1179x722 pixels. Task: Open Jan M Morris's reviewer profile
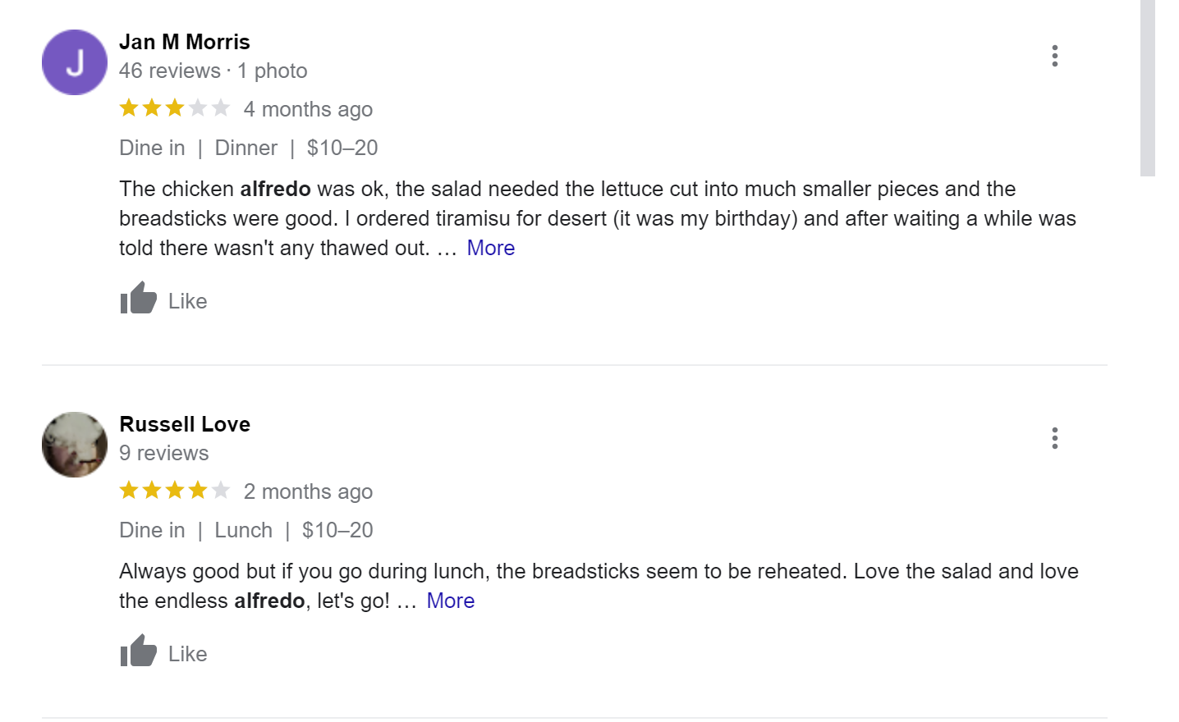coord(184,41)
